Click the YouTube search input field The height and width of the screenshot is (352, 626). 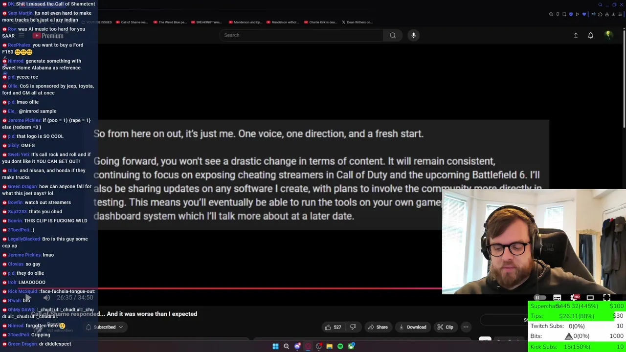pos(301,35)
